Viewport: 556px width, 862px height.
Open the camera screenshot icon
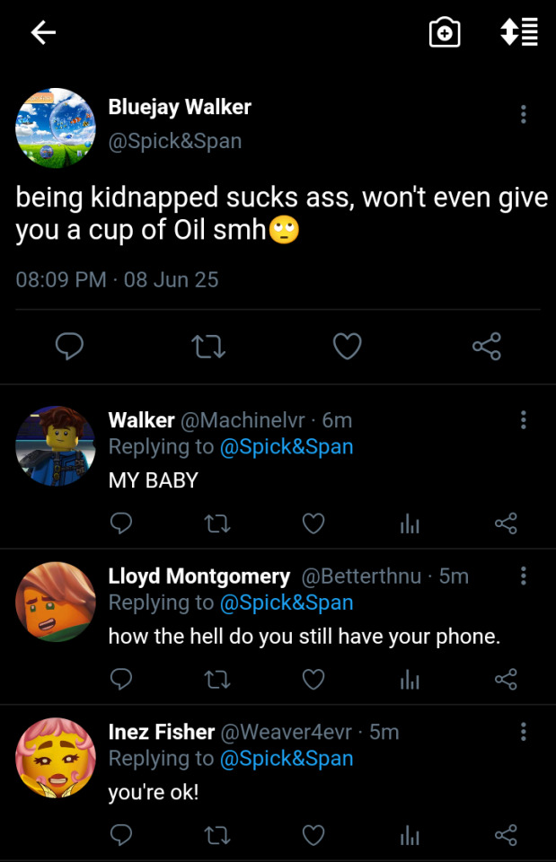[445, 32]
